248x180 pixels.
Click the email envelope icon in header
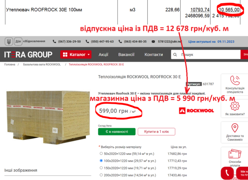coord(153,41)
